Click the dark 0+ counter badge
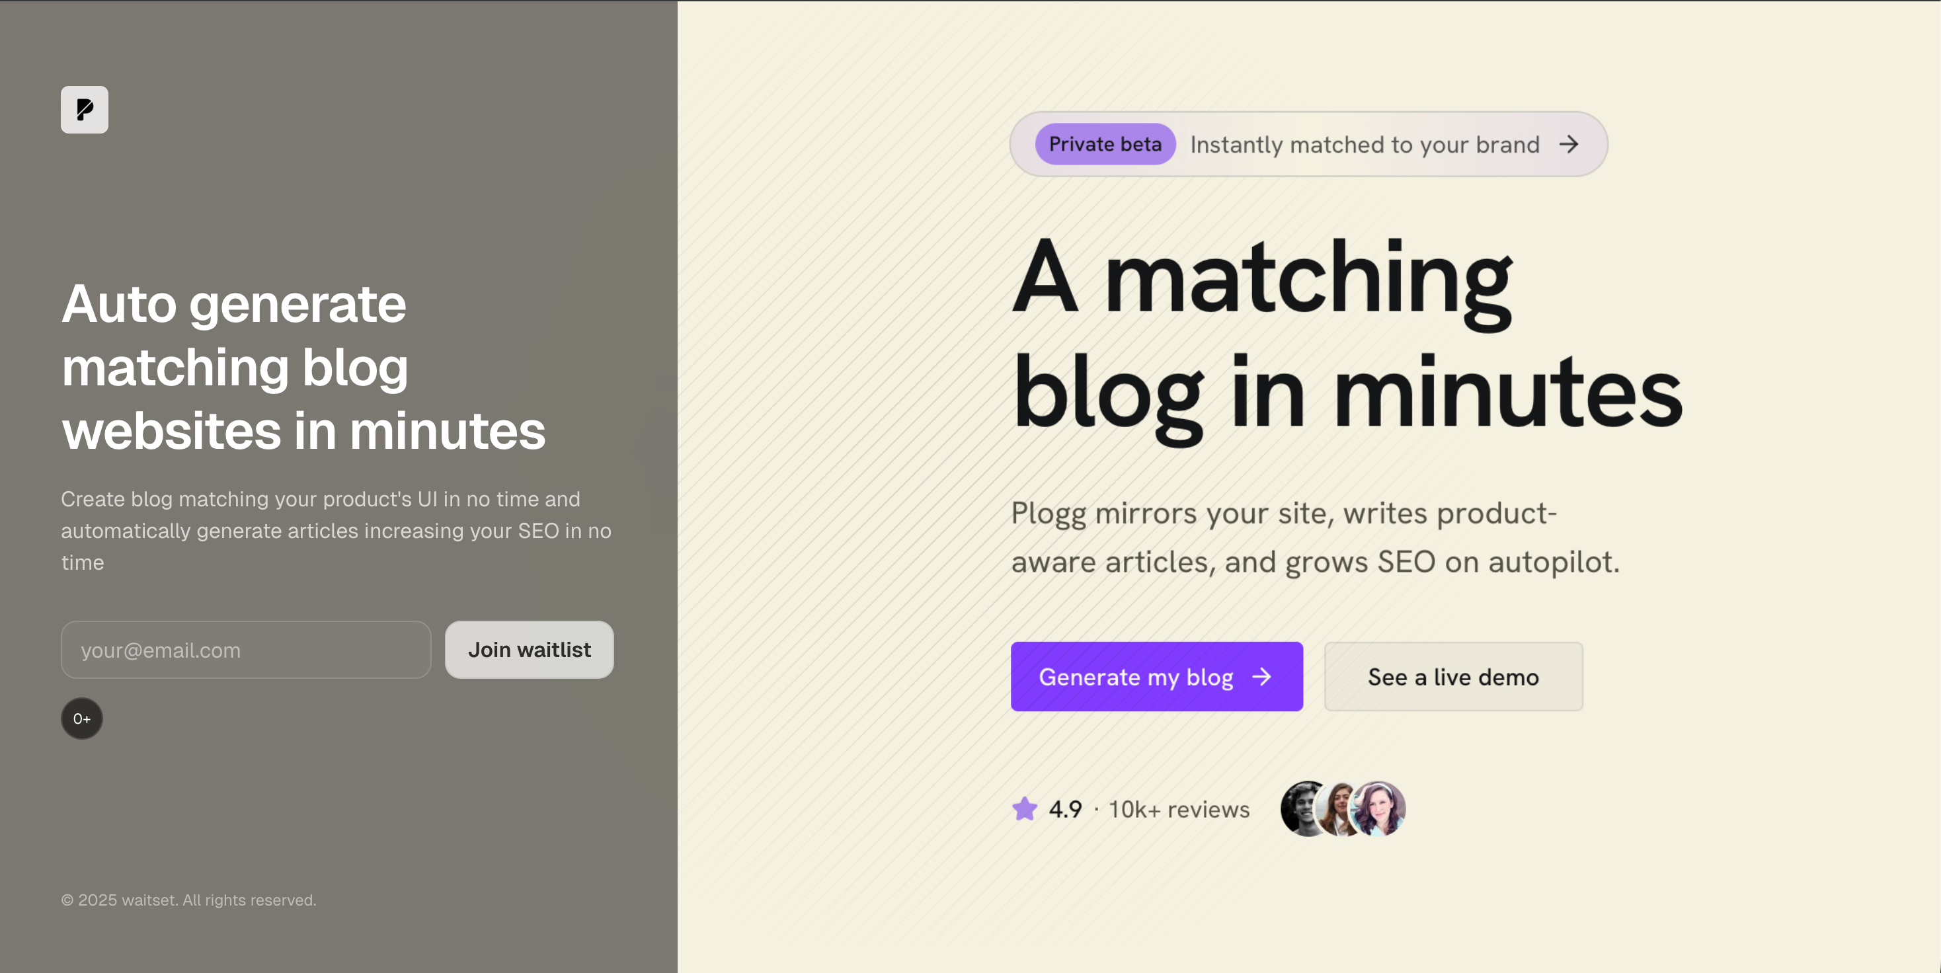Viewport: 1941px width, 973px height. (x=81, y=719)
